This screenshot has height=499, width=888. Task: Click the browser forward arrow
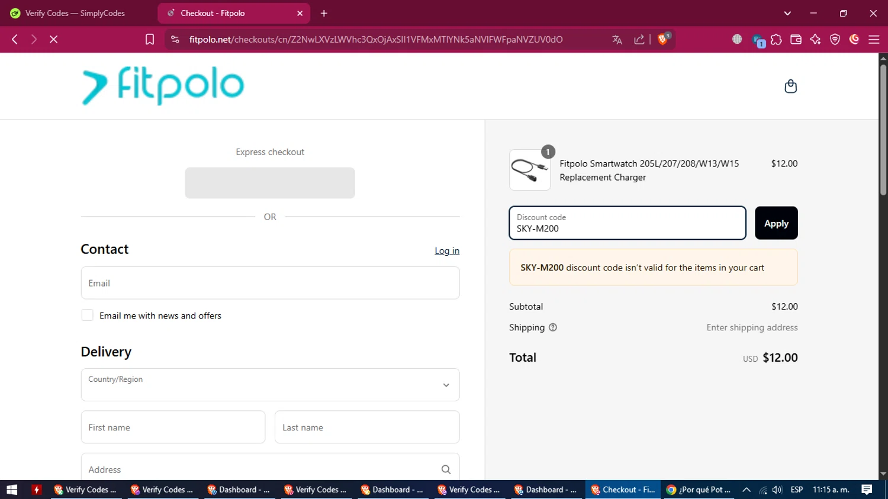[x=34, y=39]
